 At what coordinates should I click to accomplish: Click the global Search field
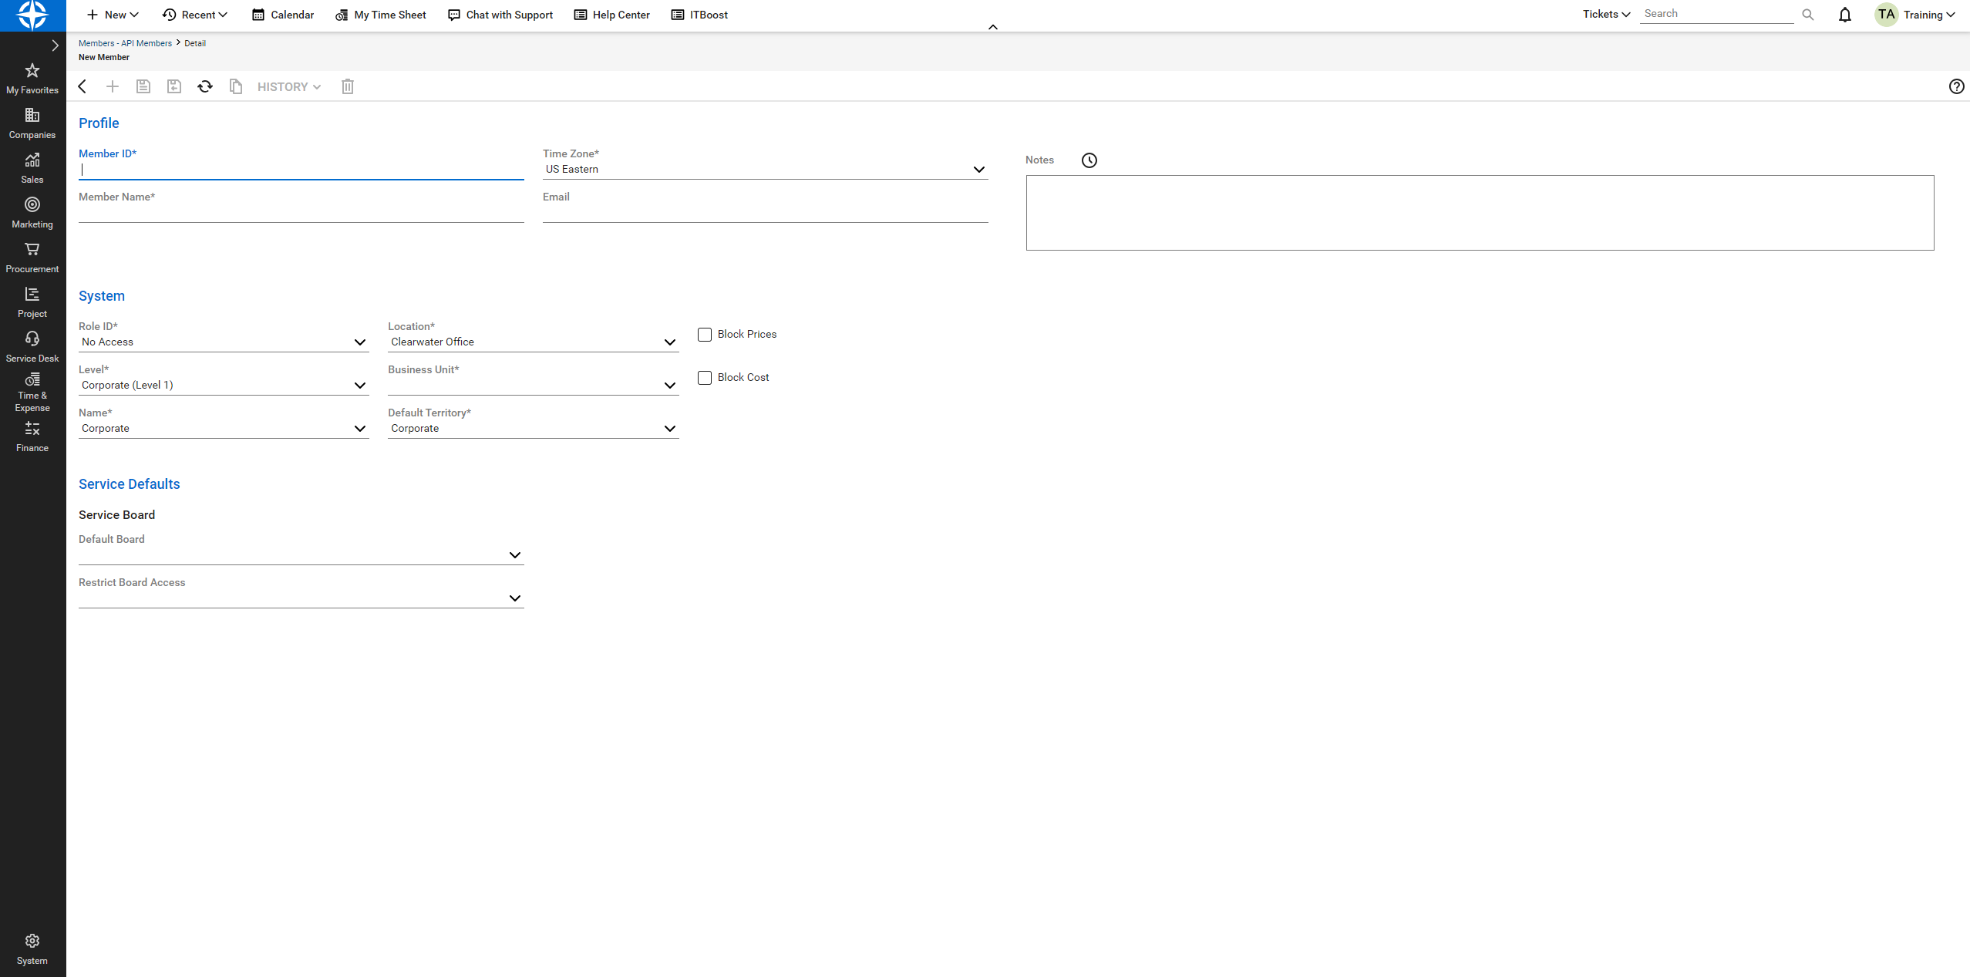(1716, 14)
